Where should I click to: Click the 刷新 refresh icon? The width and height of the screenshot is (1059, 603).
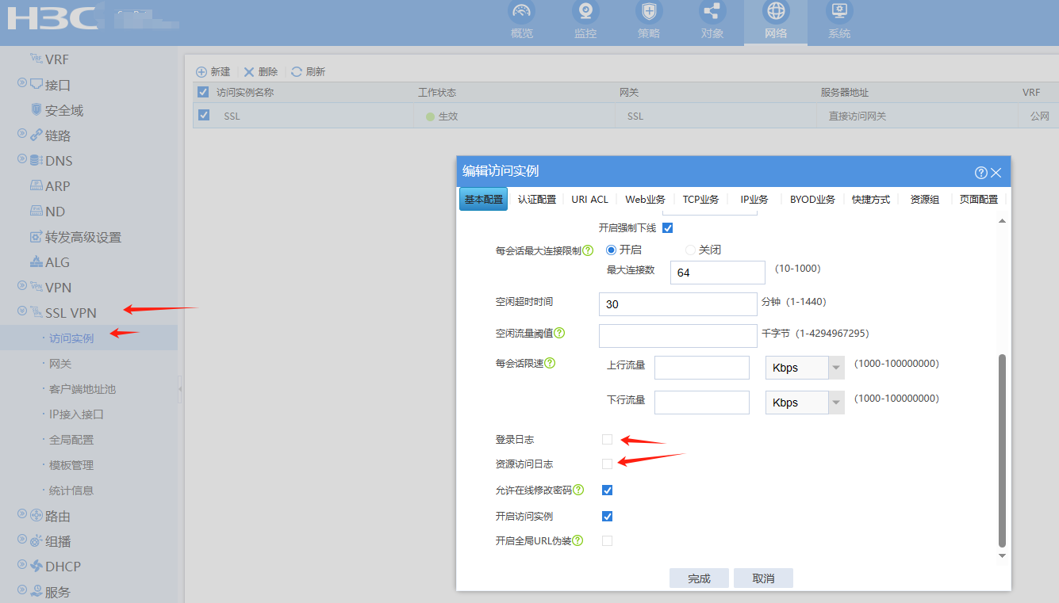coord(297,71)
